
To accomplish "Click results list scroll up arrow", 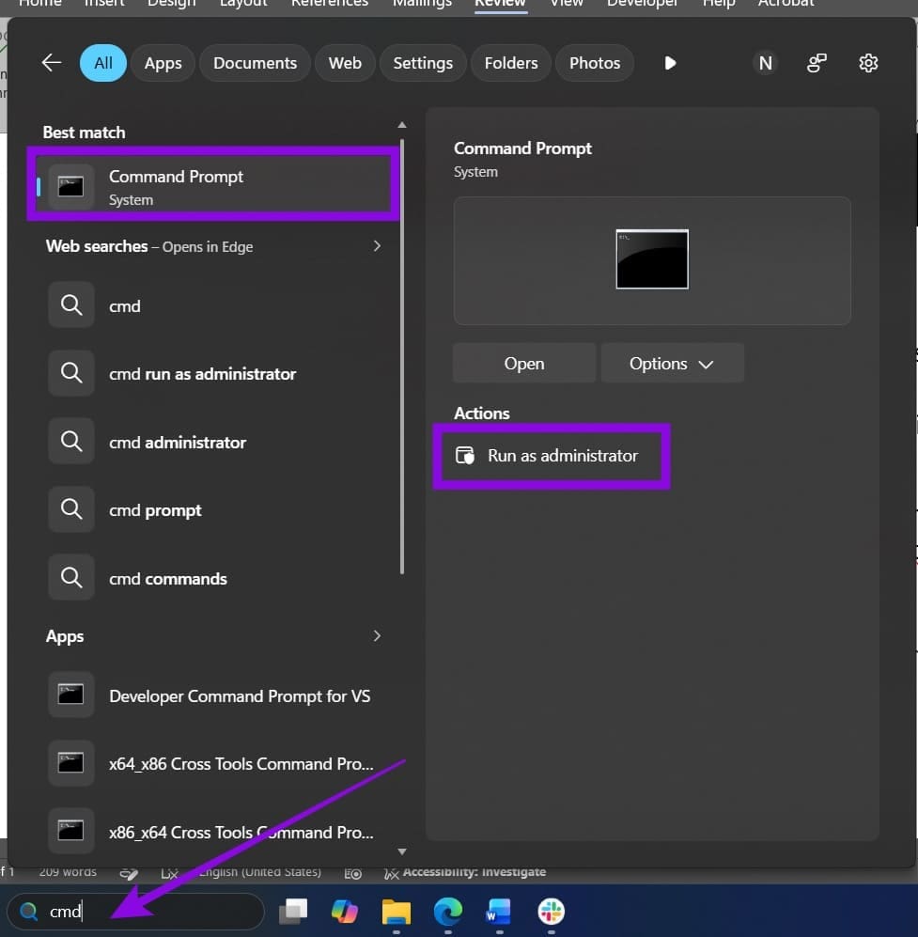I will click(x=402, y=125).
